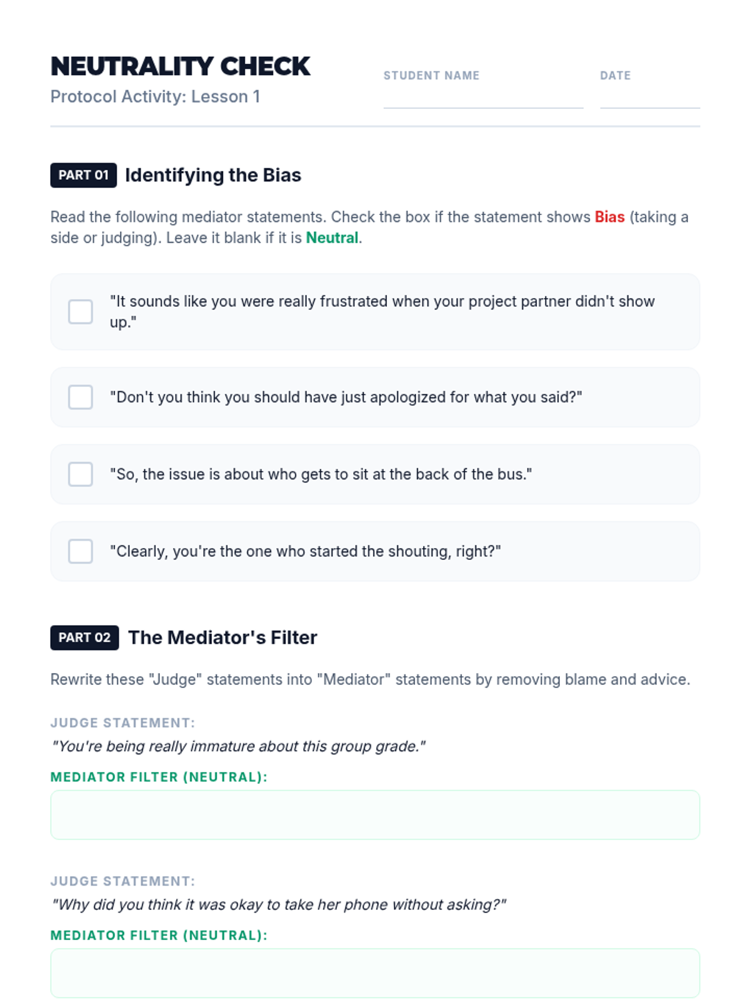Click the first Mediator Filter (Neutral) label

click(x=159, y=777)
